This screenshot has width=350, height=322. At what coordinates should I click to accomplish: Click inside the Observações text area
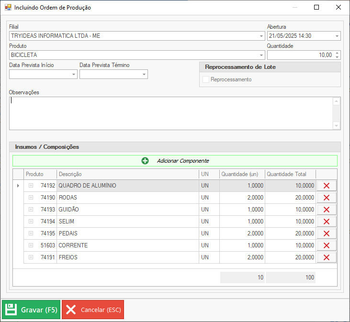[x=171, y=113]
